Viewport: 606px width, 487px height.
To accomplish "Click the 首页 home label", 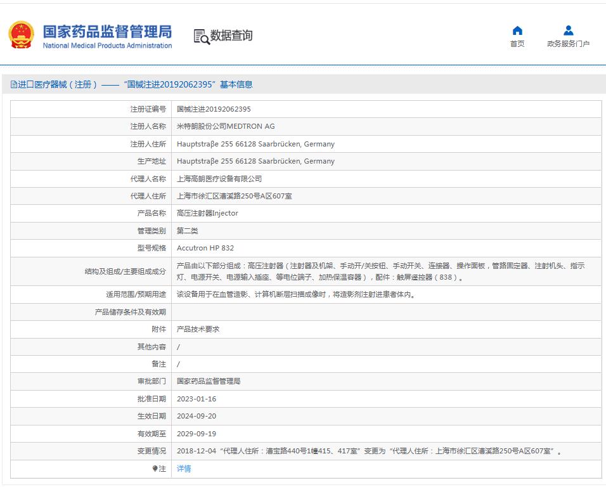I will point(517,44).
